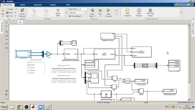Select the Robot Visualizer block
Viewport: 195px width, 110px height.
141,52
